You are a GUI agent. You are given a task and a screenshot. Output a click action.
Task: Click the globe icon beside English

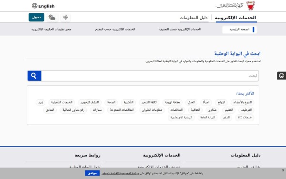click(x=34, y=6)
